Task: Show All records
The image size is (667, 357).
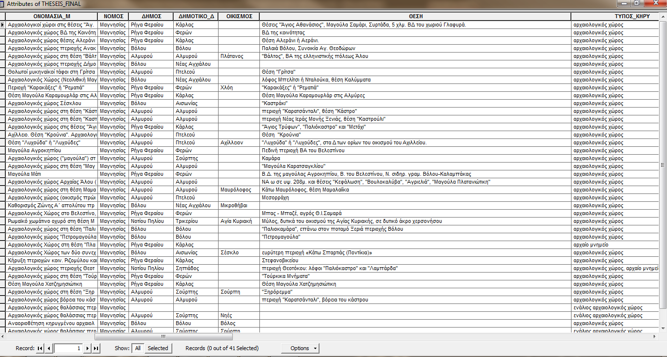Action: point(138,348)
